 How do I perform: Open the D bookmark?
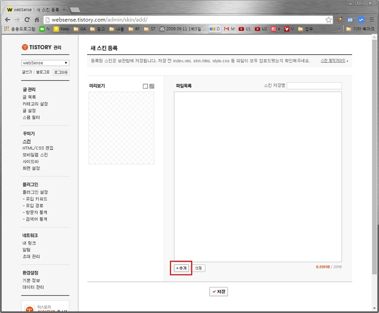pos(215,29)
